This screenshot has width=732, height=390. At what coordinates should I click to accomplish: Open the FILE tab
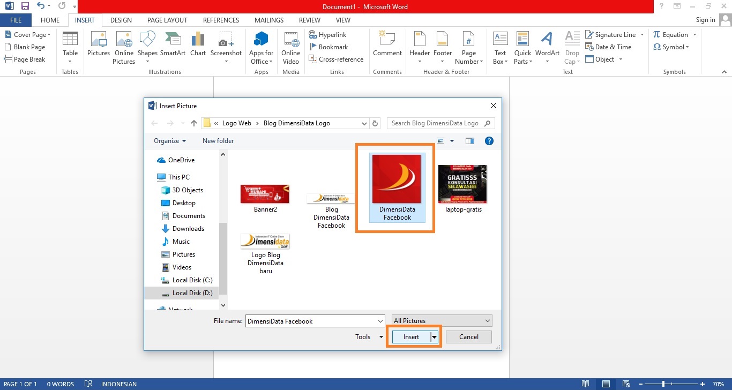coord(16,20)
